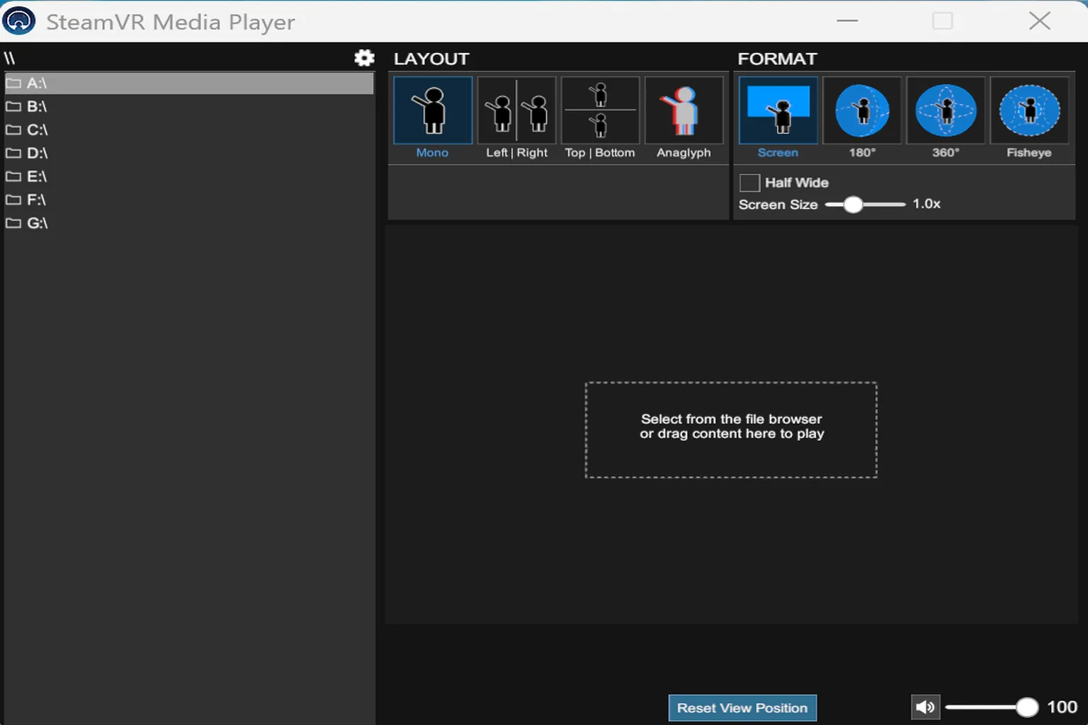
Task: Set format to 360°
Action: point(946,111)
